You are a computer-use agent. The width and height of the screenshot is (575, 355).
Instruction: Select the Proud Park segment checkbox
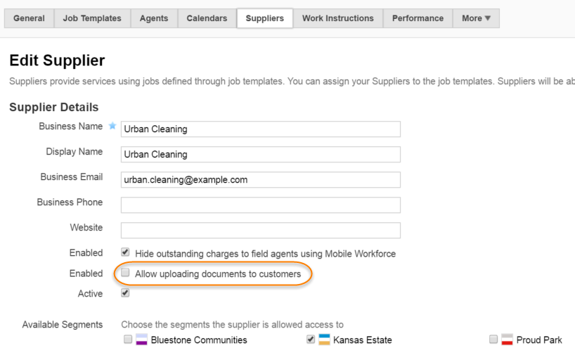click(x=493, y=340)
